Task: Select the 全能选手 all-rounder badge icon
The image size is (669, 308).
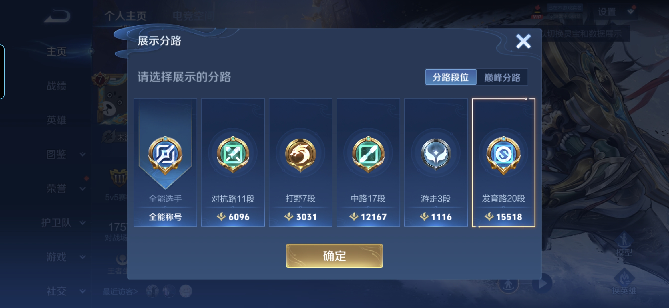Action: [165, 155]
